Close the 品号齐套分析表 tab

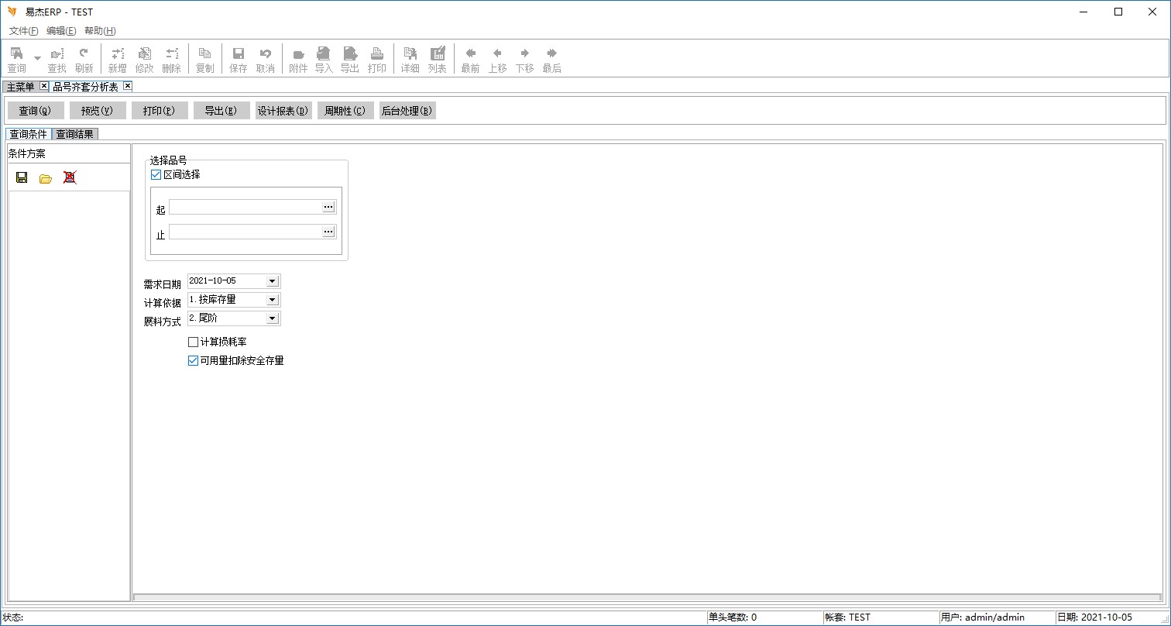coord(128,86)
